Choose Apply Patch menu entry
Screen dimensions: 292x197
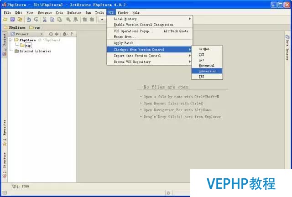coord(150,43)
